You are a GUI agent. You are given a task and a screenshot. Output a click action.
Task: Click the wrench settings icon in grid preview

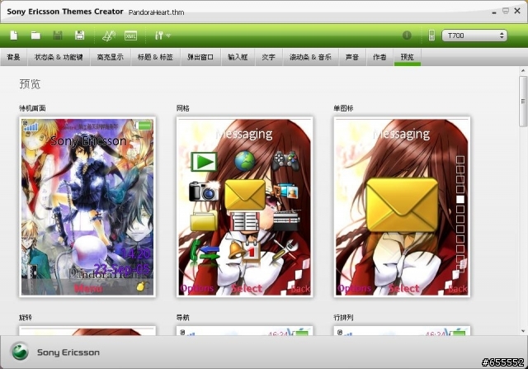(285, 249)
